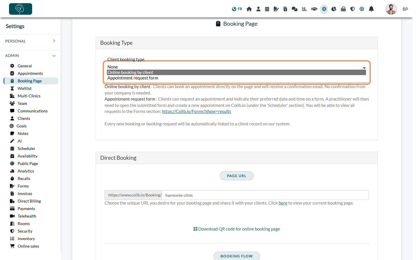Open the invoice dollar document icon
This screenshot has height=260, width=417.
point(285,9)
